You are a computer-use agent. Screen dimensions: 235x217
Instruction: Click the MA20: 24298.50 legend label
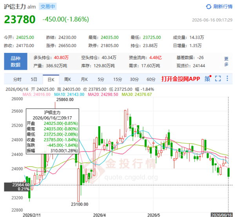click(103, 94)
